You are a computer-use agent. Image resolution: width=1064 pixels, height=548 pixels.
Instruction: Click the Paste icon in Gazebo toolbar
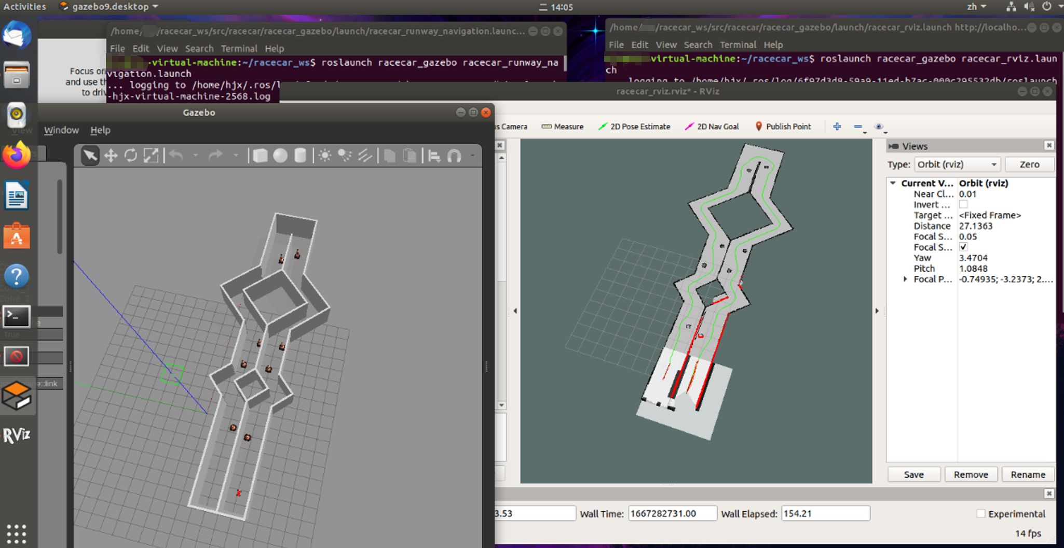pyautogui.click(x=410, y=156)
